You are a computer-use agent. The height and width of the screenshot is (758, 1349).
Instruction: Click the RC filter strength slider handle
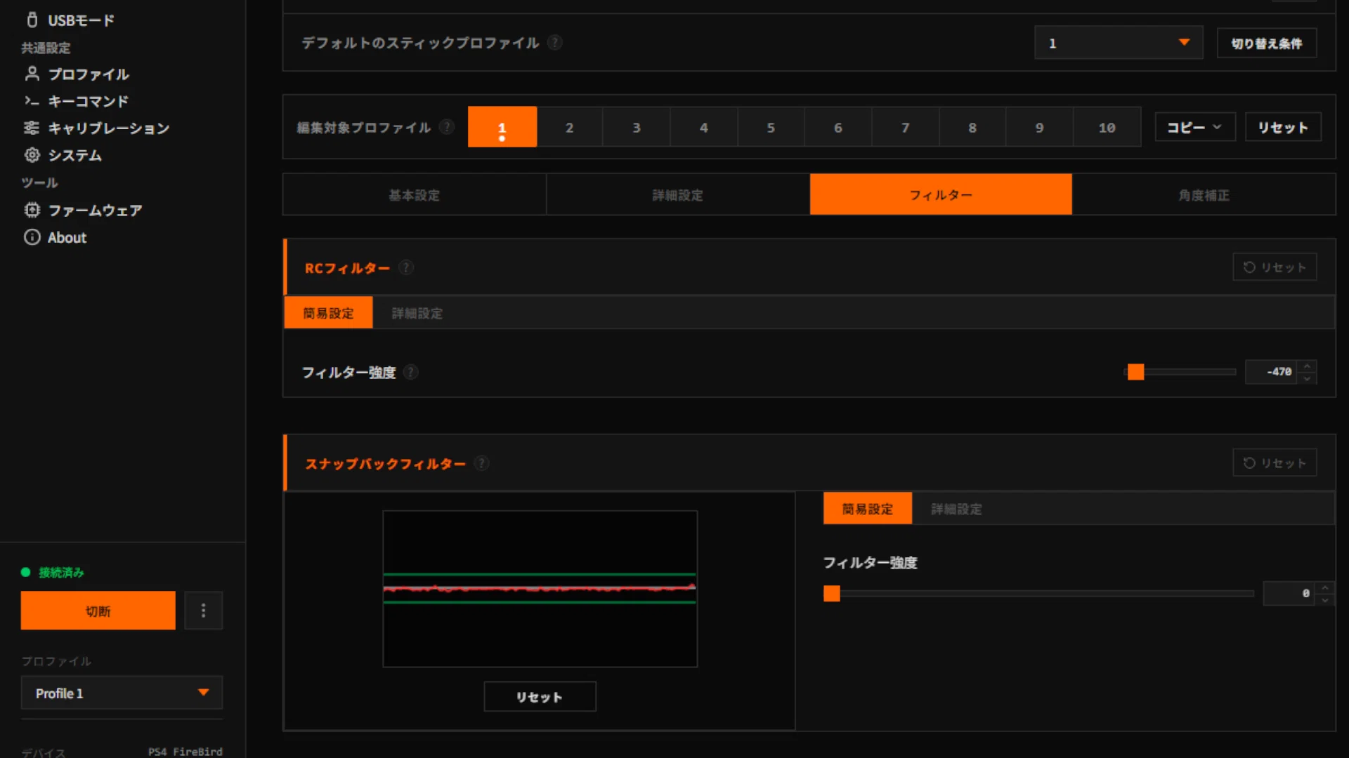pyautogui.click(x=1135, y=372)
